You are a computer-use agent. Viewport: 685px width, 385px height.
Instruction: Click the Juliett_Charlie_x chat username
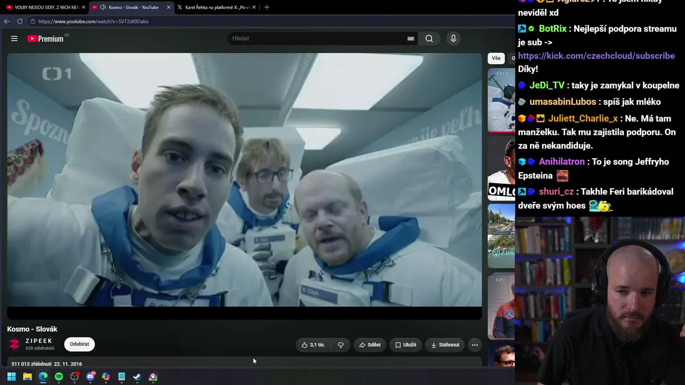(x=583, y=119)
